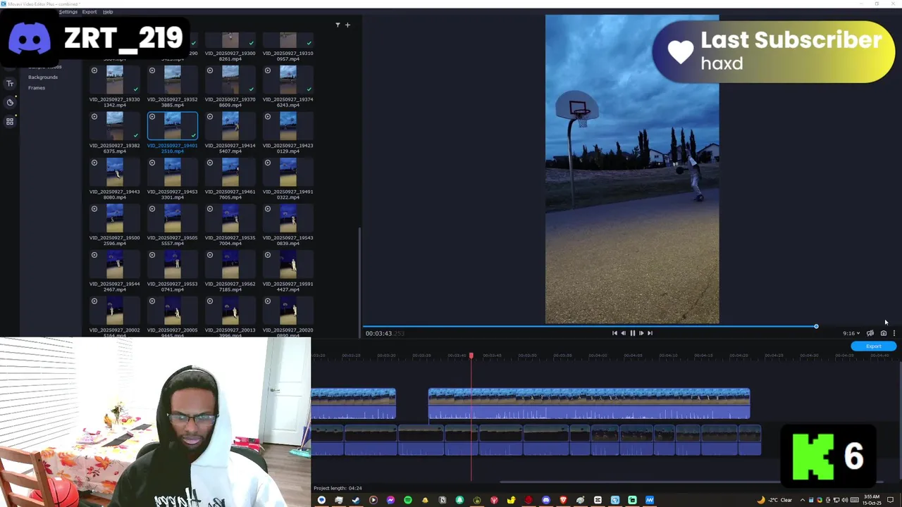Step back one frame in preview
This screenshot has width=902, height=507.
pyautogui.click(x=623, y=333)
